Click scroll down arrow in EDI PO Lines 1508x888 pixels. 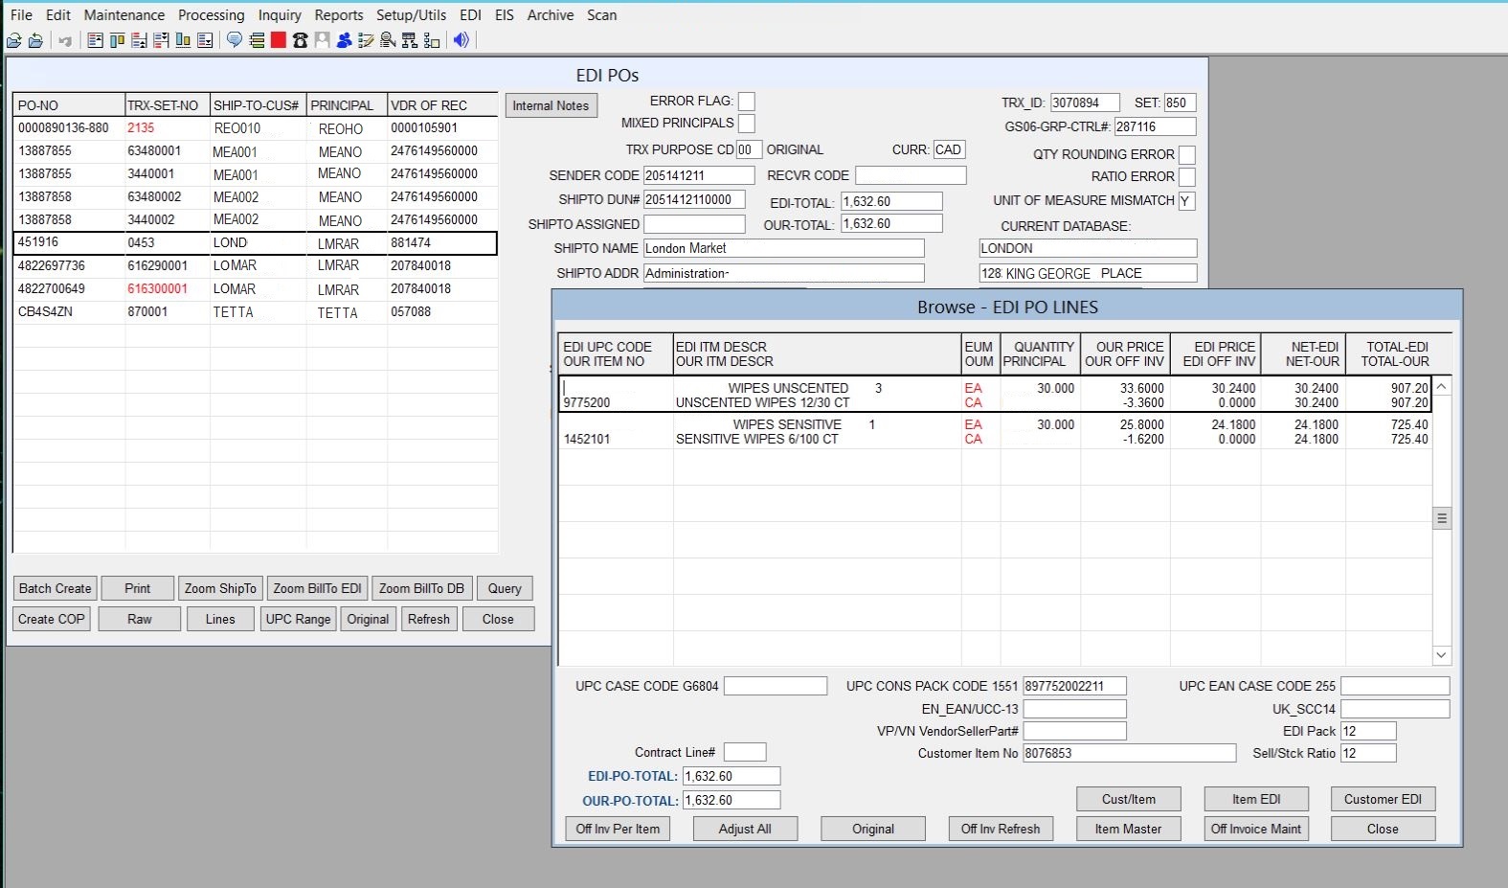coord(1441,655)
